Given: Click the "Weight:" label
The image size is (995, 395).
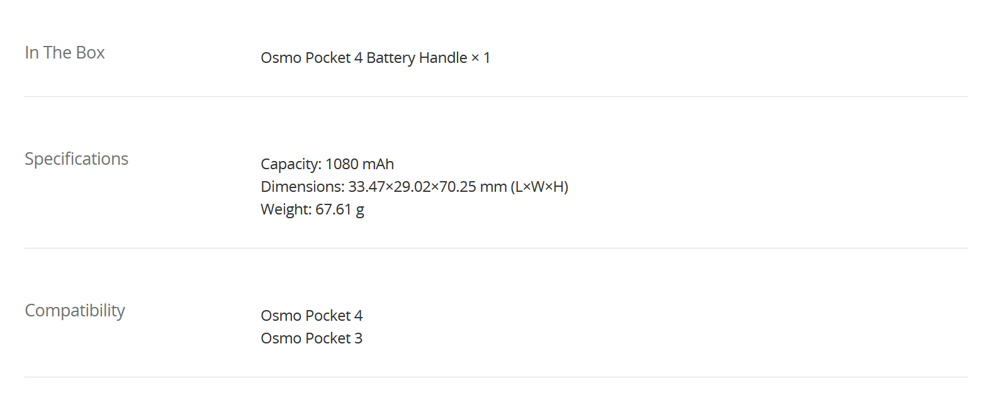Looking at the screenshot, I should (x=286, y=209).
